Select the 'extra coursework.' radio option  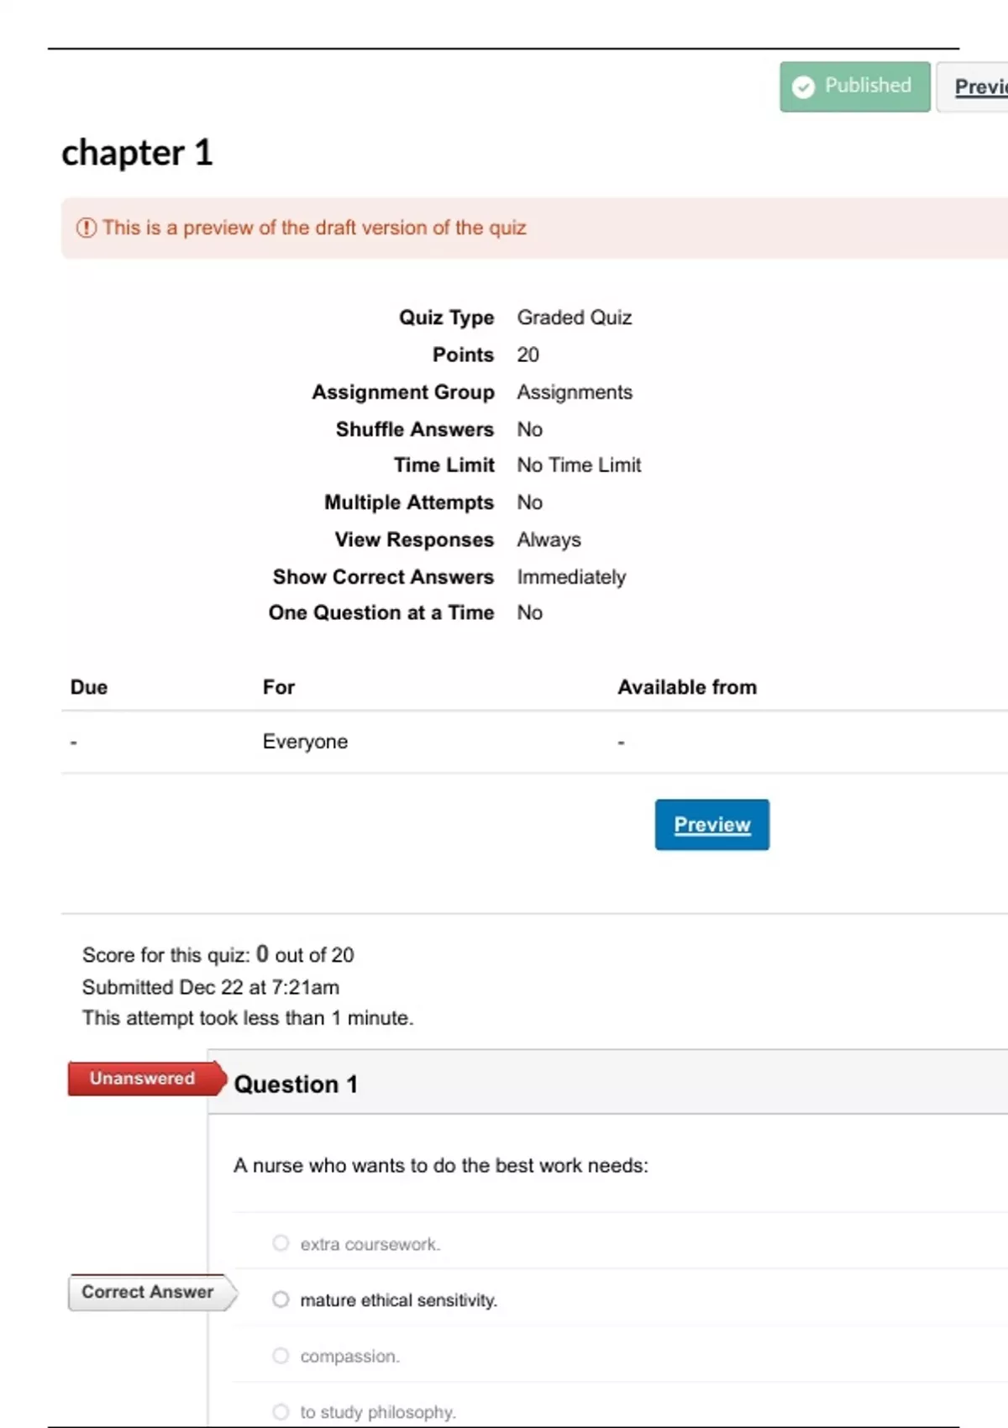tap(281, 1242)
